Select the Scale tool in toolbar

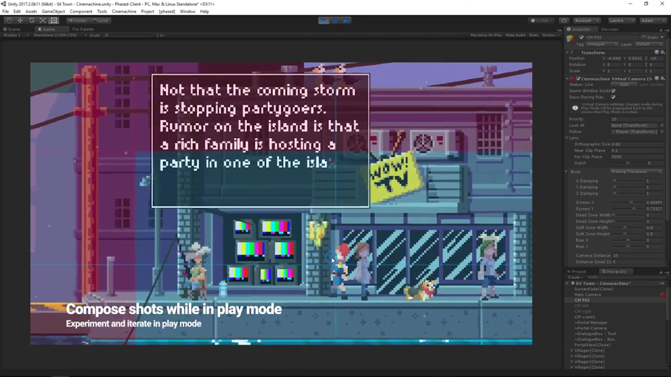tap(43, 20)
